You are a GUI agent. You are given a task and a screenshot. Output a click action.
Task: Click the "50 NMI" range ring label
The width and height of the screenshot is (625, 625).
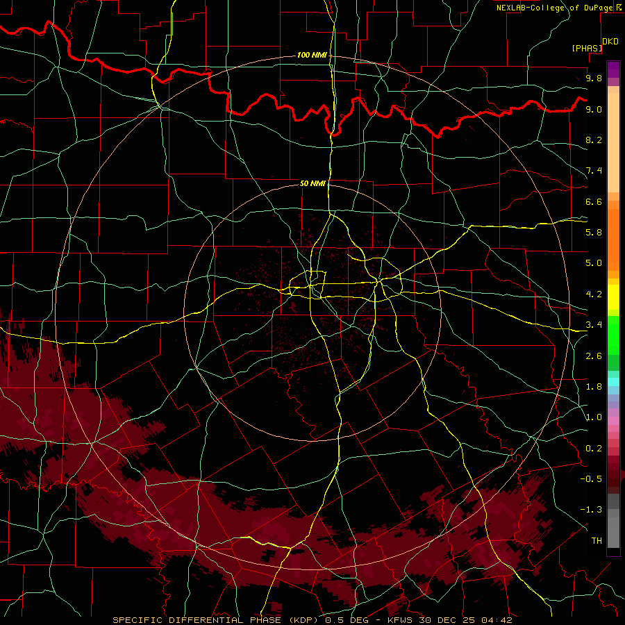click(x=312, y=183)
